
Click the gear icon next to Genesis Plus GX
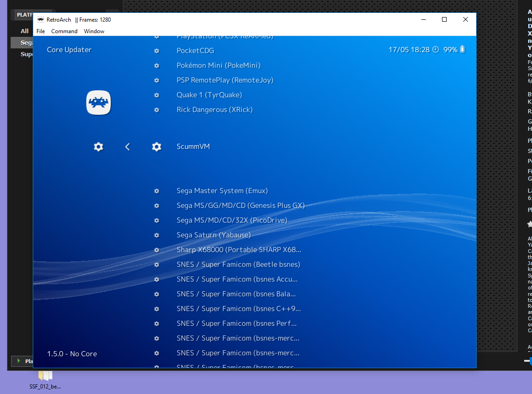[156, 206]
